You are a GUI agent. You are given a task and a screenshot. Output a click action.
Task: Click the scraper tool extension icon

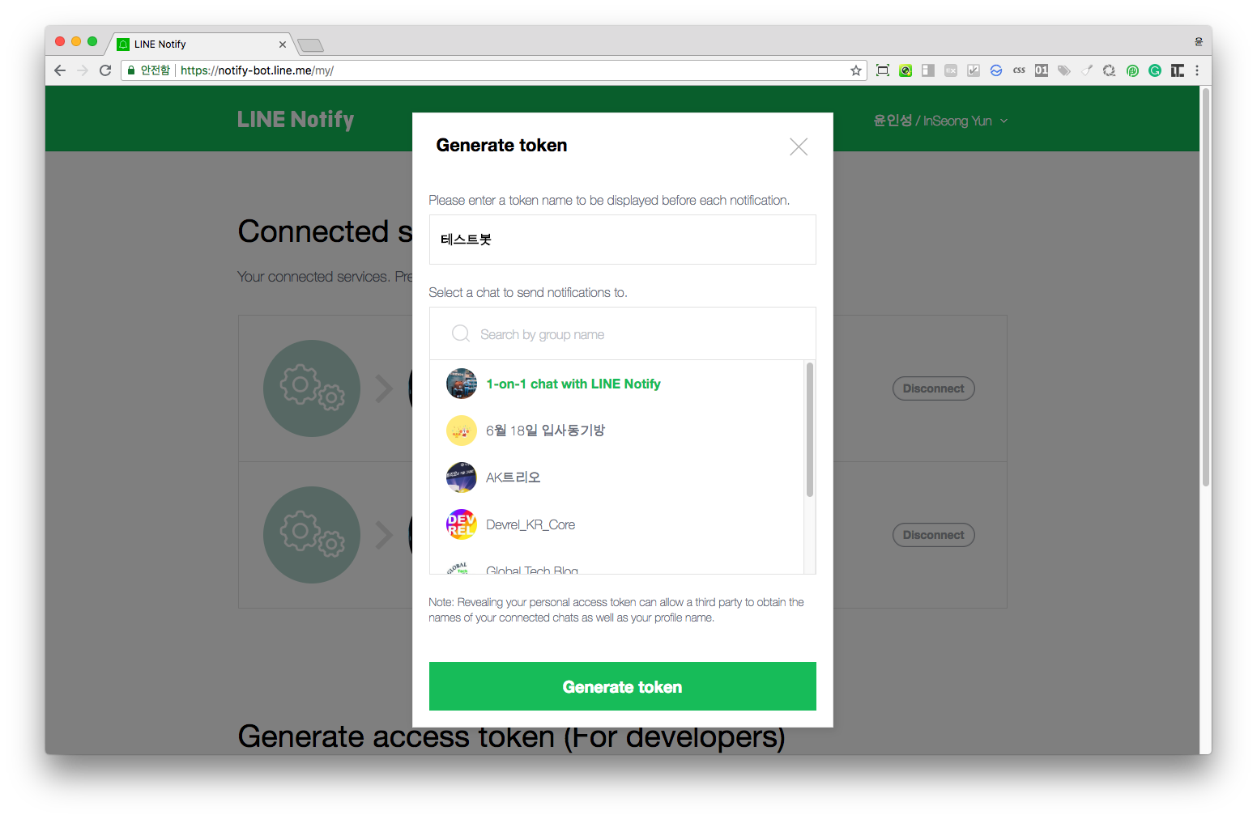[1087, 70]
